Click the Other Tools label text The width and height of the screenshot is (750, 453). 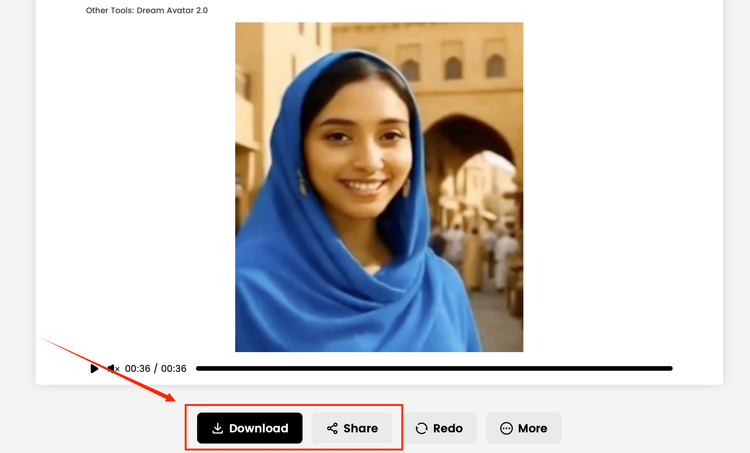[x=108, y=11]
